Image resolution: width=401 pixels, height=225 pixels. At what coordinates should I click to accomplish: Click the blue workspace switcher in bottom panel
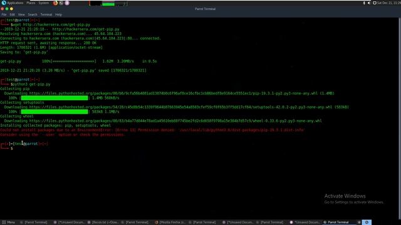pos(367,222)
